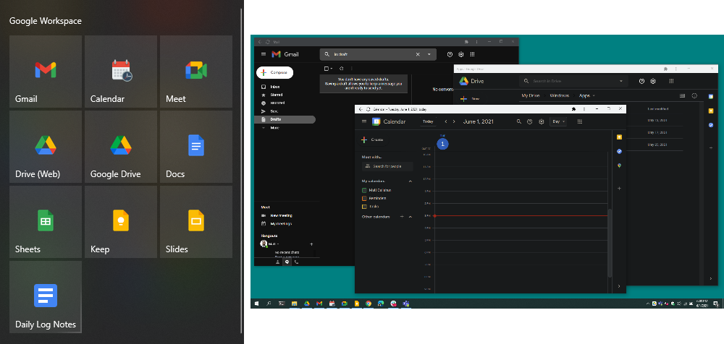Image resolution: width=724 pixels, height=344 pixels.
Task: Open Google Apps grid in Calendar header
Action: [x=580, y=122]
